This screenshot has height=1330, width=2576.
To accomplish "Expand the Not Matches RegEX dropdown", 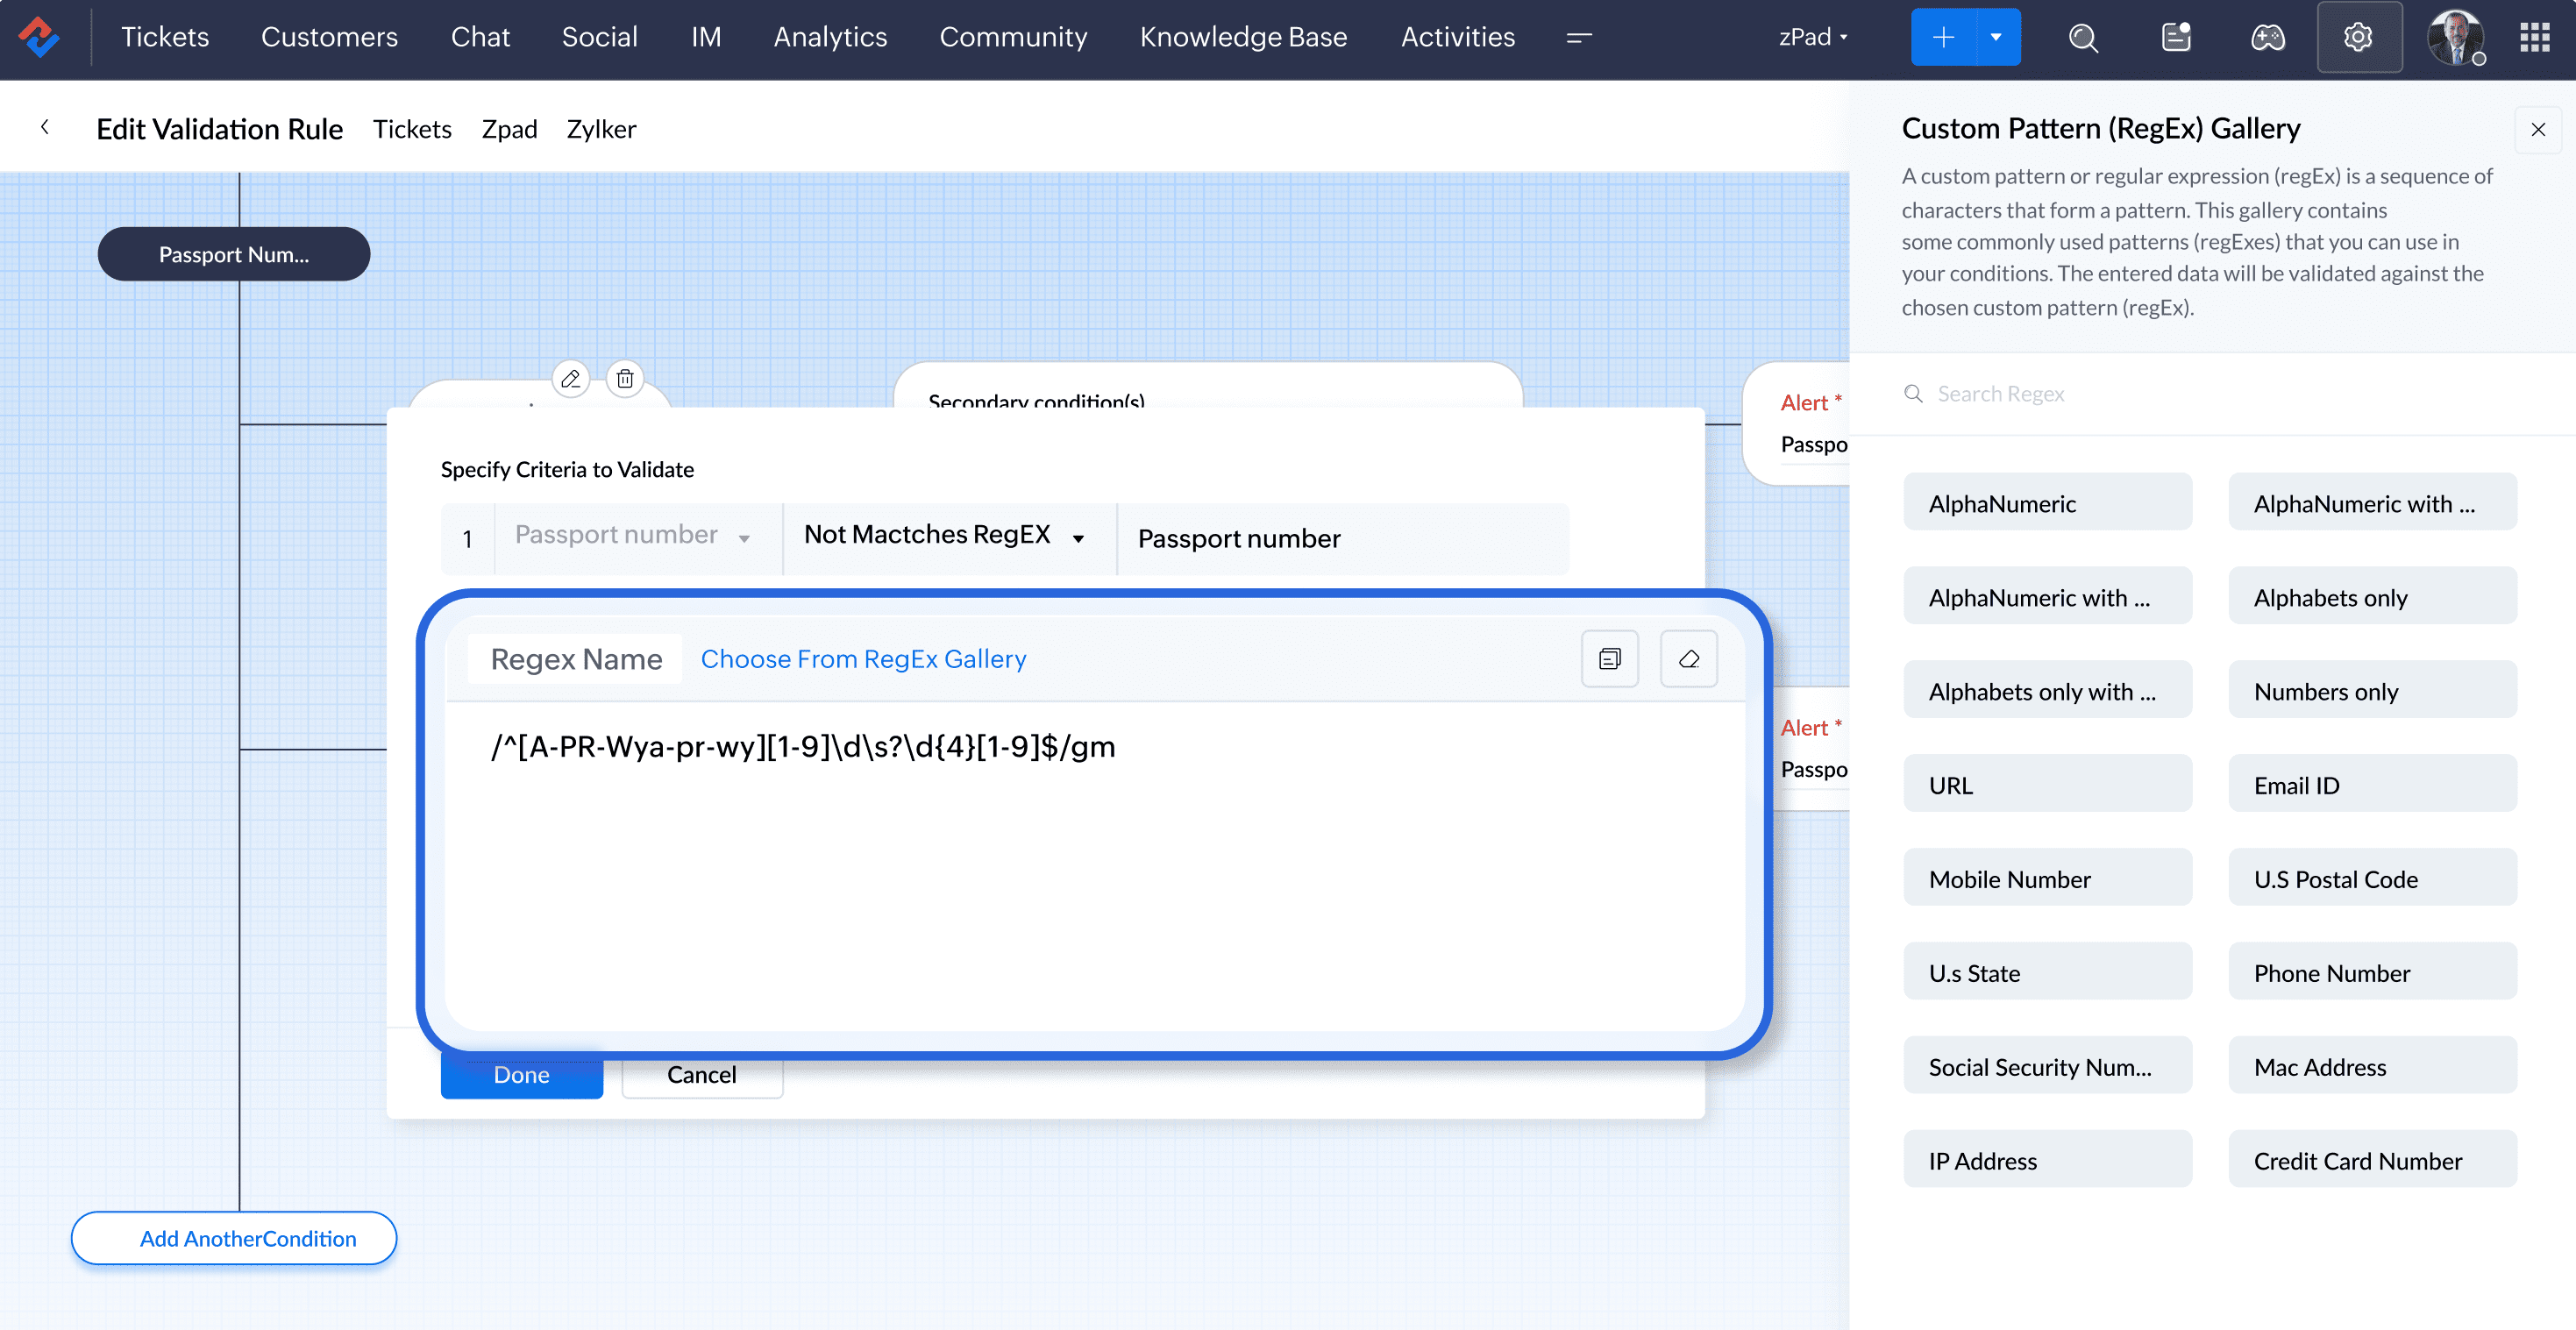I will [1078, 539].
